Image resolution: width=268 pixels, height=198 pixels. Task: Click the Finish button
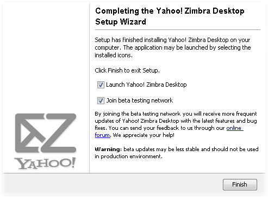point(240,184)
